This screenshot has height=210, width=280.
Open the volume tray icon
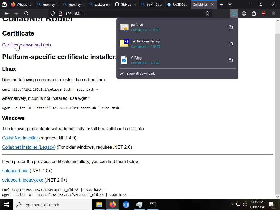245,205
